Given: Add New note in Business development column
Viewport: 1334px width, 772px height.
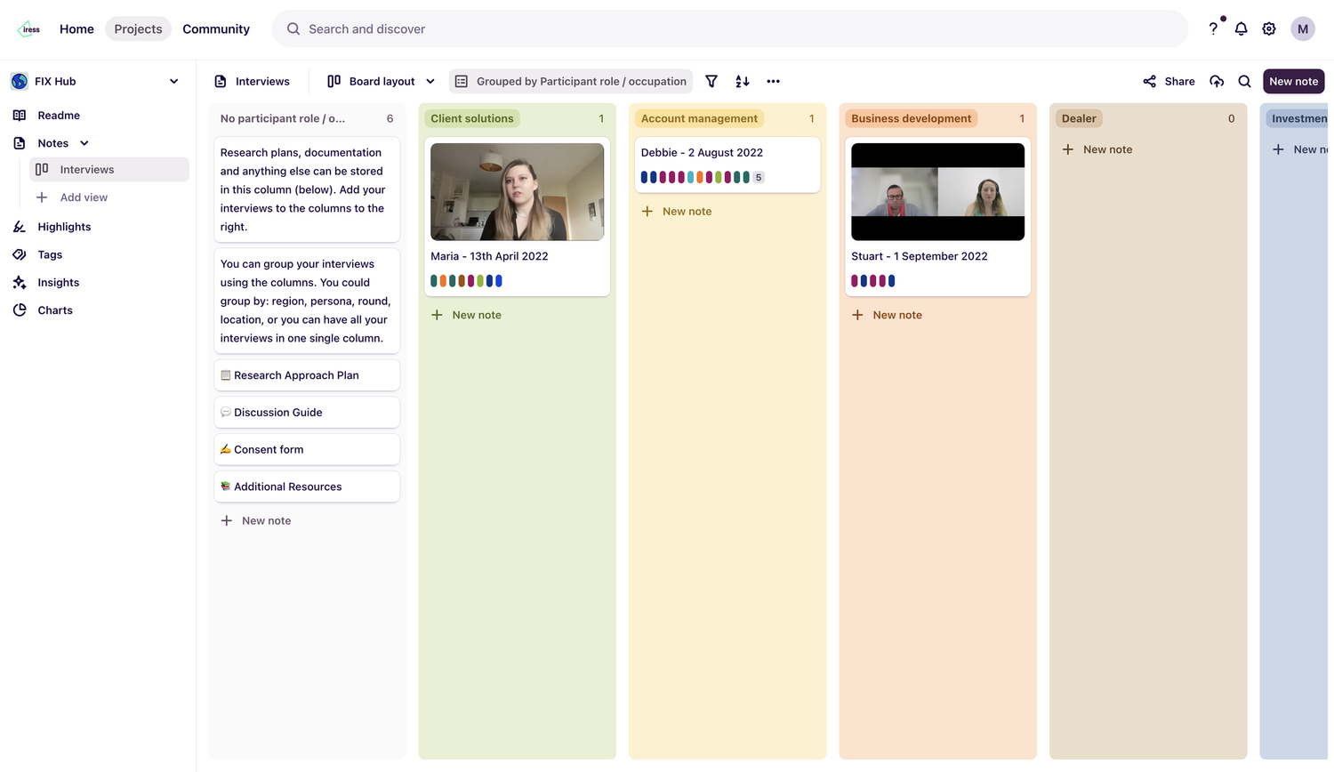Looking at the screenshot, I should coord(887,315).
